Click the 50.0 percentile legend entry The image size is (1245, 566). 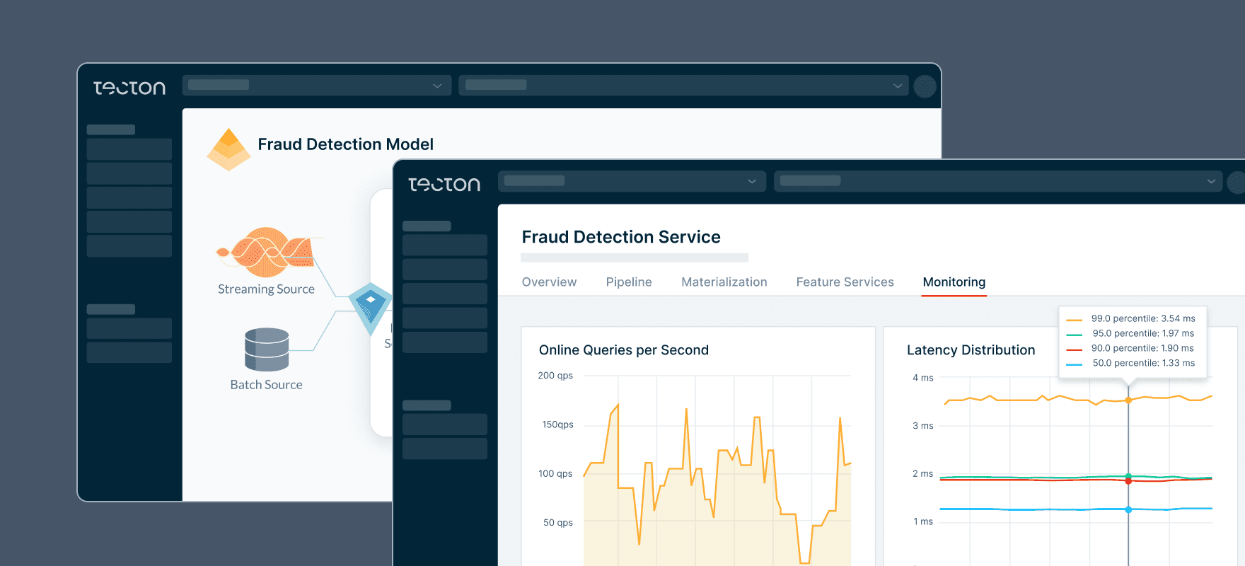click(x=1131, y=363)
